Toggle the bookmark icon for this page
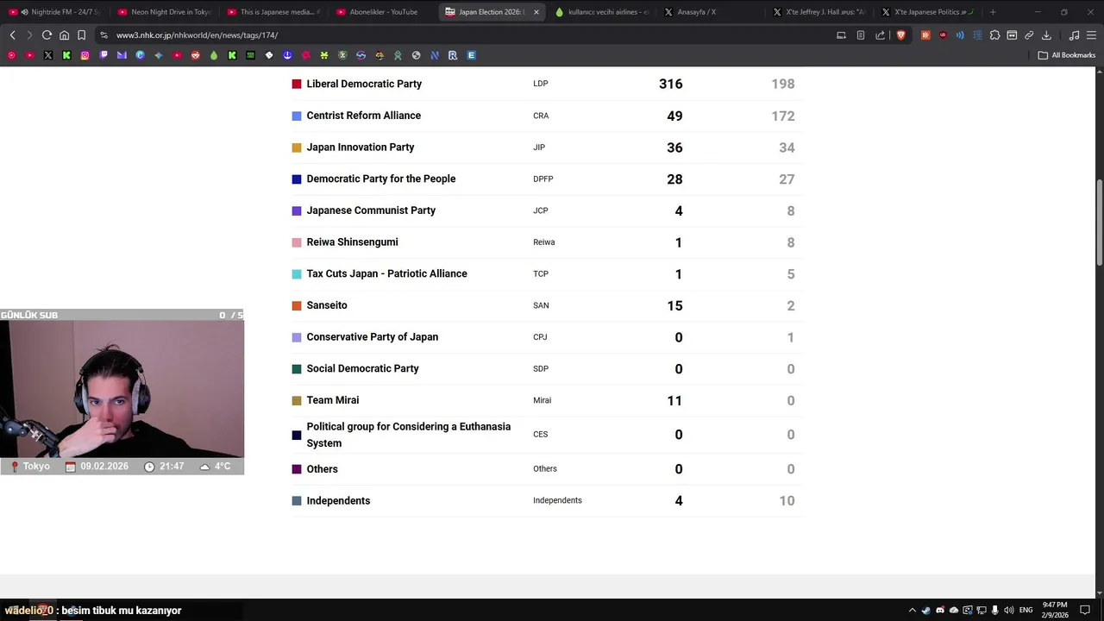 81,35
